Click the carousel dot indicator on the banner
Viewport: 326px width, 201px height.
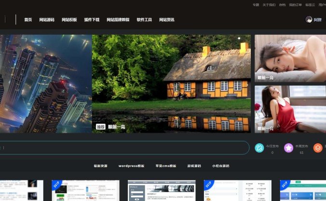tap(239, 38)
